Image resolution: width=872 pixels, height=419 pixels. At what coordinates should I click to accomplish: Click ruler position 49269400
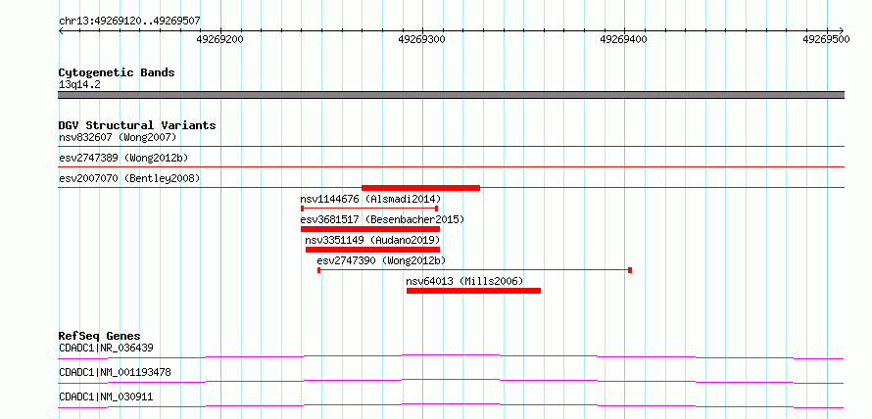point(624,39)
